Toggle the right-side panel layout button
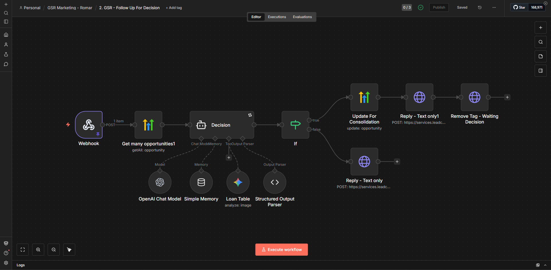Viewport: 551px width, 270px height. tap(541, 71)
